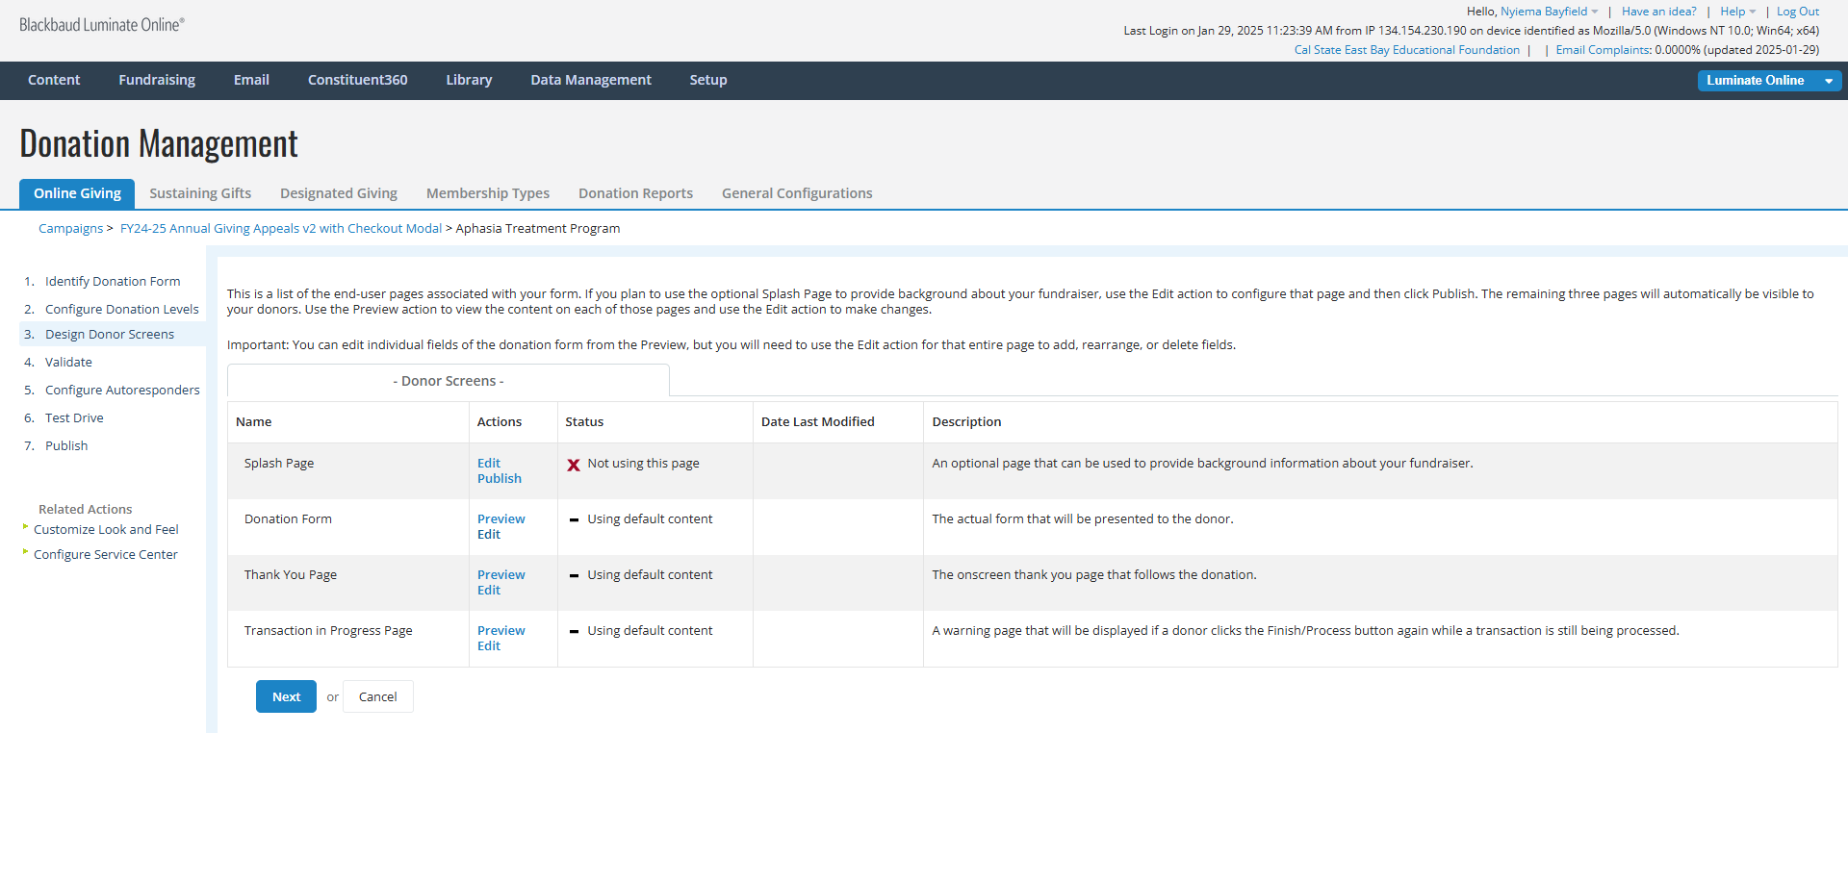Edit the Transaction in Progress Page
The width and height of the screenshot is (1848, 884).
point(489,646)
